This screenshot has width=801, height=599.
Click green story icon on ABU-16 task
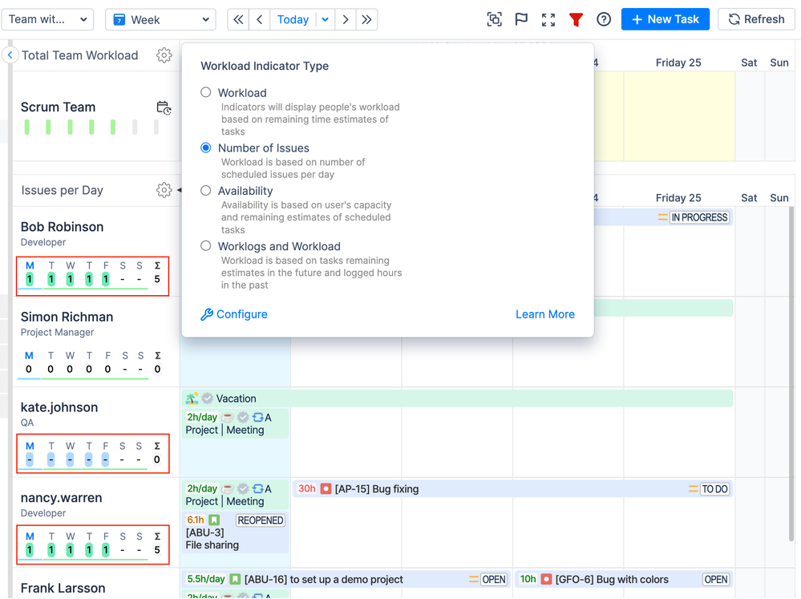tap(234, 579)
